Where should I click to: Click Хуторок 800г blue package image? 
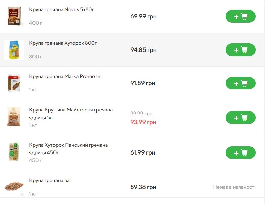tap(14, 50)
